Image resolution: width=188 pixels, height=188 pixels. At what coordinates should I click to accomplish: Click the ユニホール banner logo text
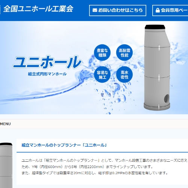click(x=47, y=62)
